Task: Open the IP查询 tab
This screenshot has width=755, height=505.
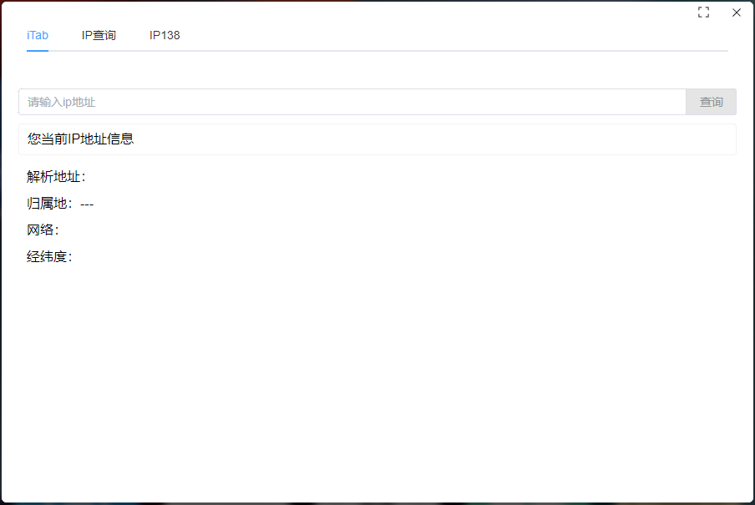Action: point(99,36)
